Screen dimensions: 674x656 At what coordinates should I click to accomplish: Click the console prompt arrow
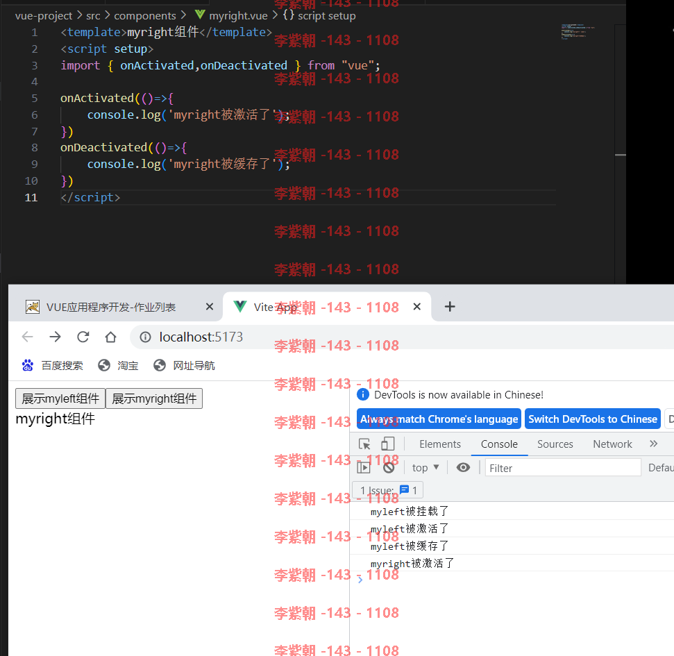tap(360, 580)
